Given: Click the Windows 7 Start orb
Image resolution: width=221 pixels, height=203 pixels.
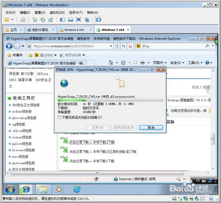Looking at the screenshot, I should pos(10,189).
